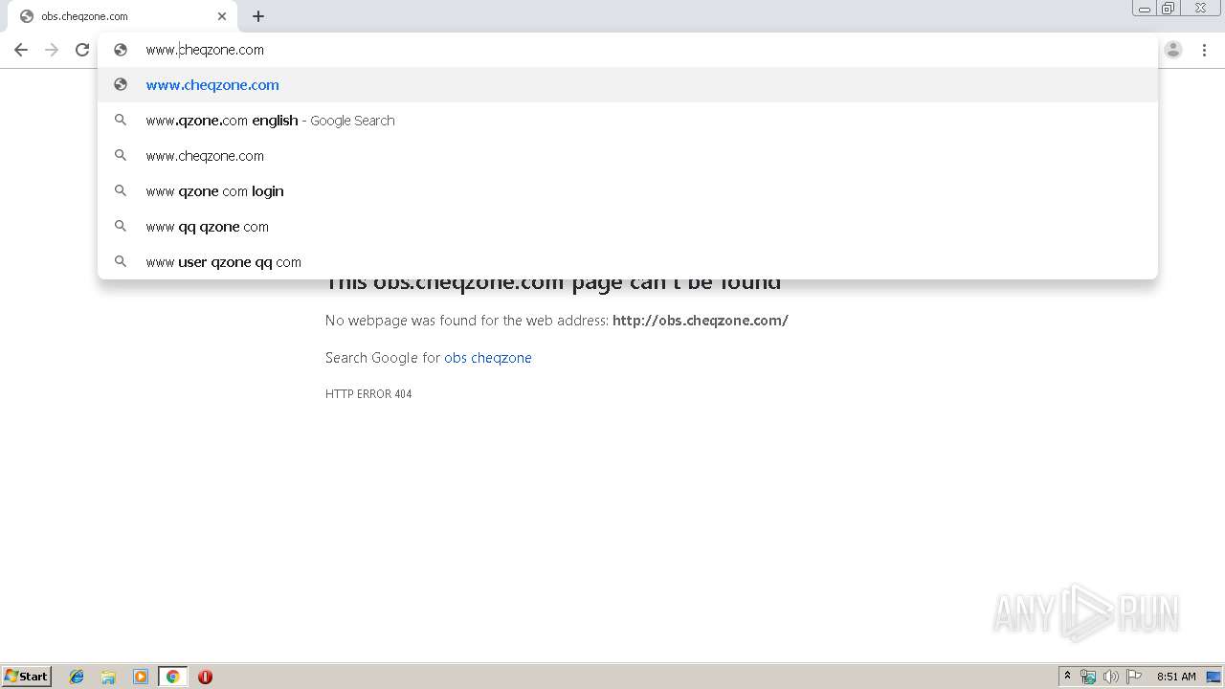Go back using the browser back arrow
This screenshot has width=1225, height=689.
[x=21, y=50]
